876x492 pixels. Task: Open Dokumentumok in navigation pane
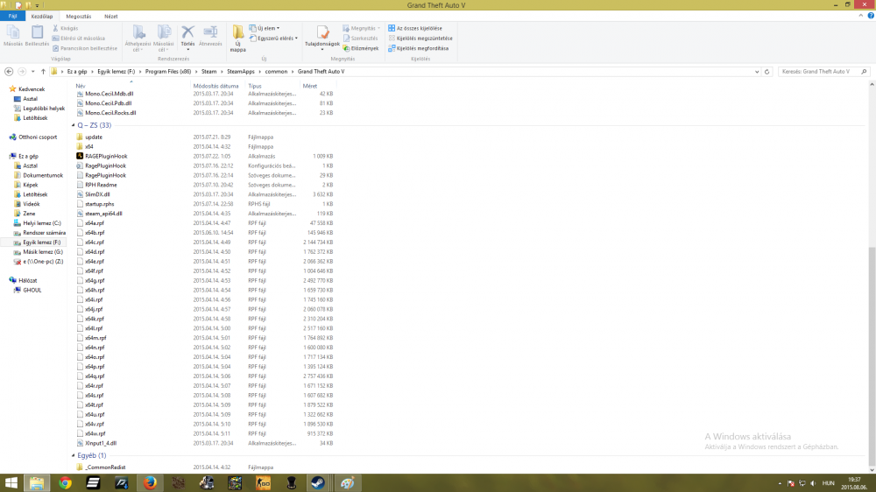click(x=43, y=175)
